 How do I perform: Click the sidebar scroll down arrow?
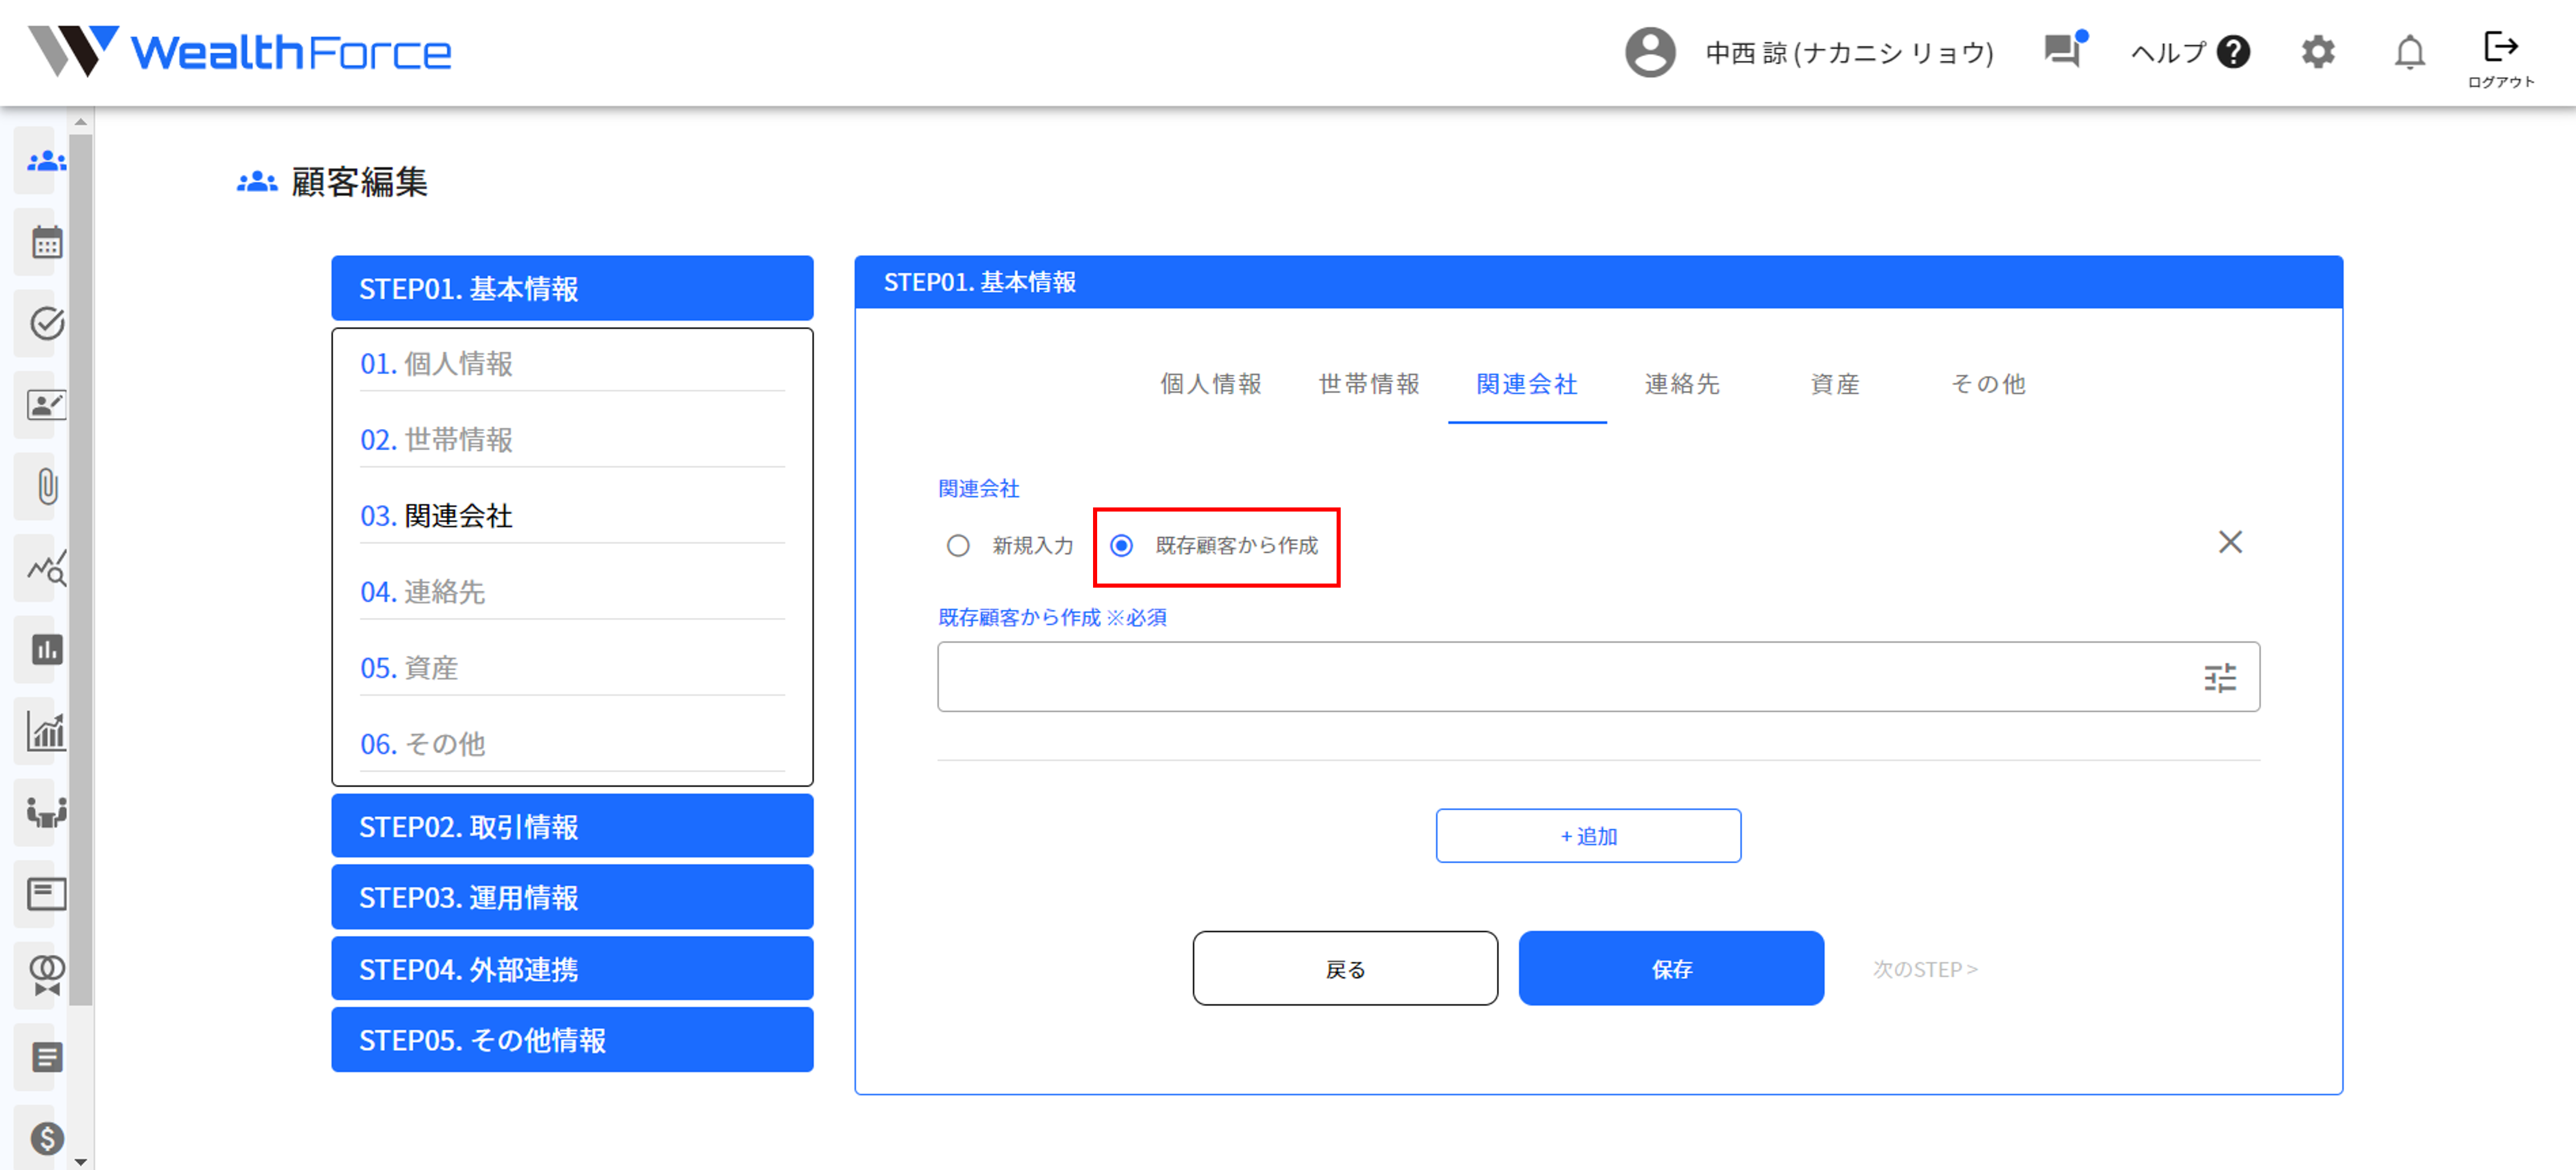(81, 1161)
